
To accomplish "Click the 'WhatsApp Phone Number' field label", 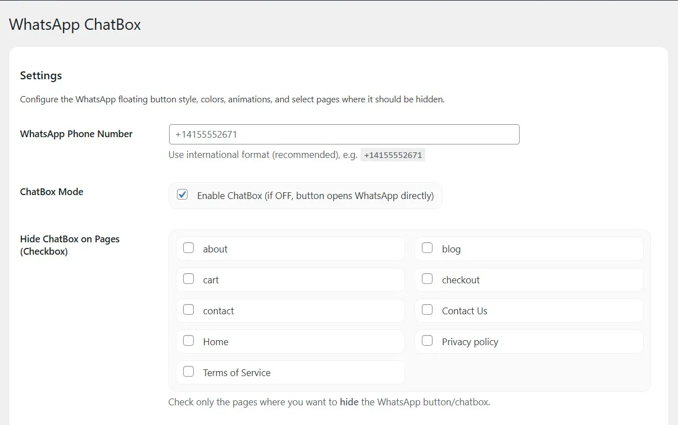I will pos(76,134).
